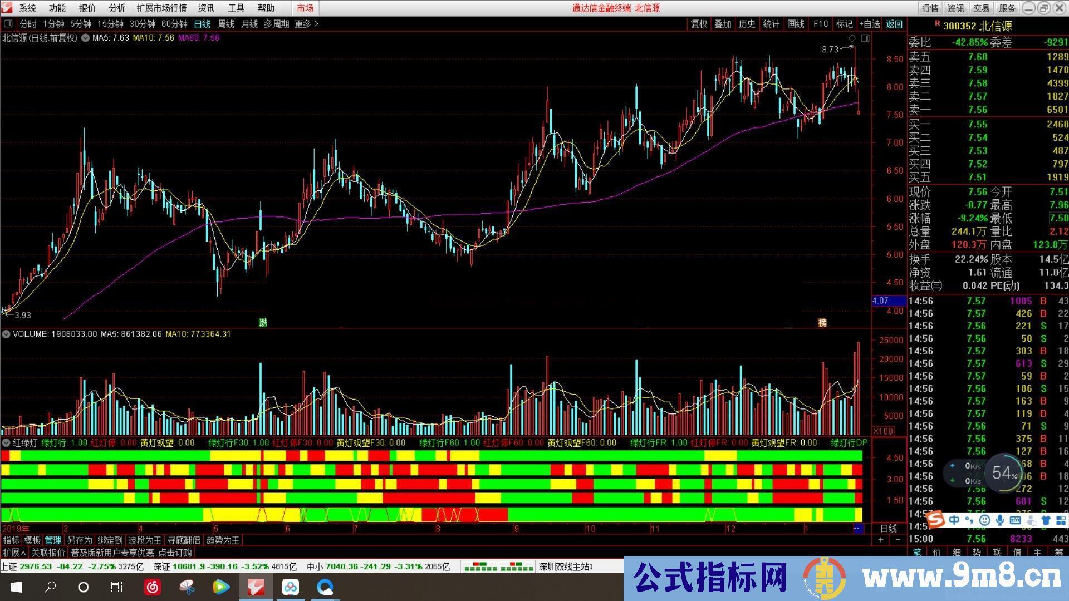Screen dimensions: 1069x601
Task: Click the +自选 add to watchlist button
Action: pyautogui.click(x=869, y=24)
